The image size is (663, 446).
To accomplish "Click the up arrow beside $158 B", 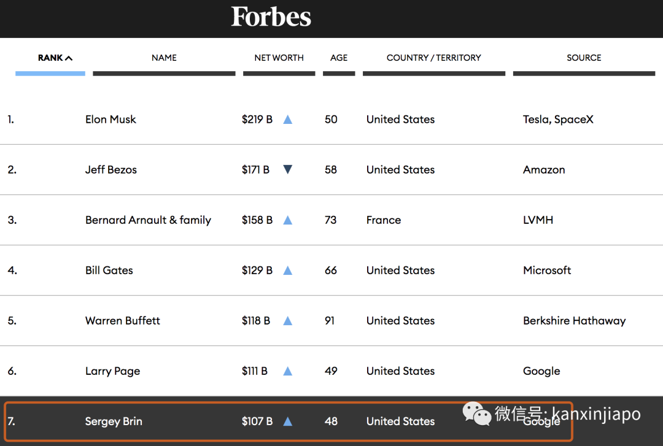I will 287,220.
